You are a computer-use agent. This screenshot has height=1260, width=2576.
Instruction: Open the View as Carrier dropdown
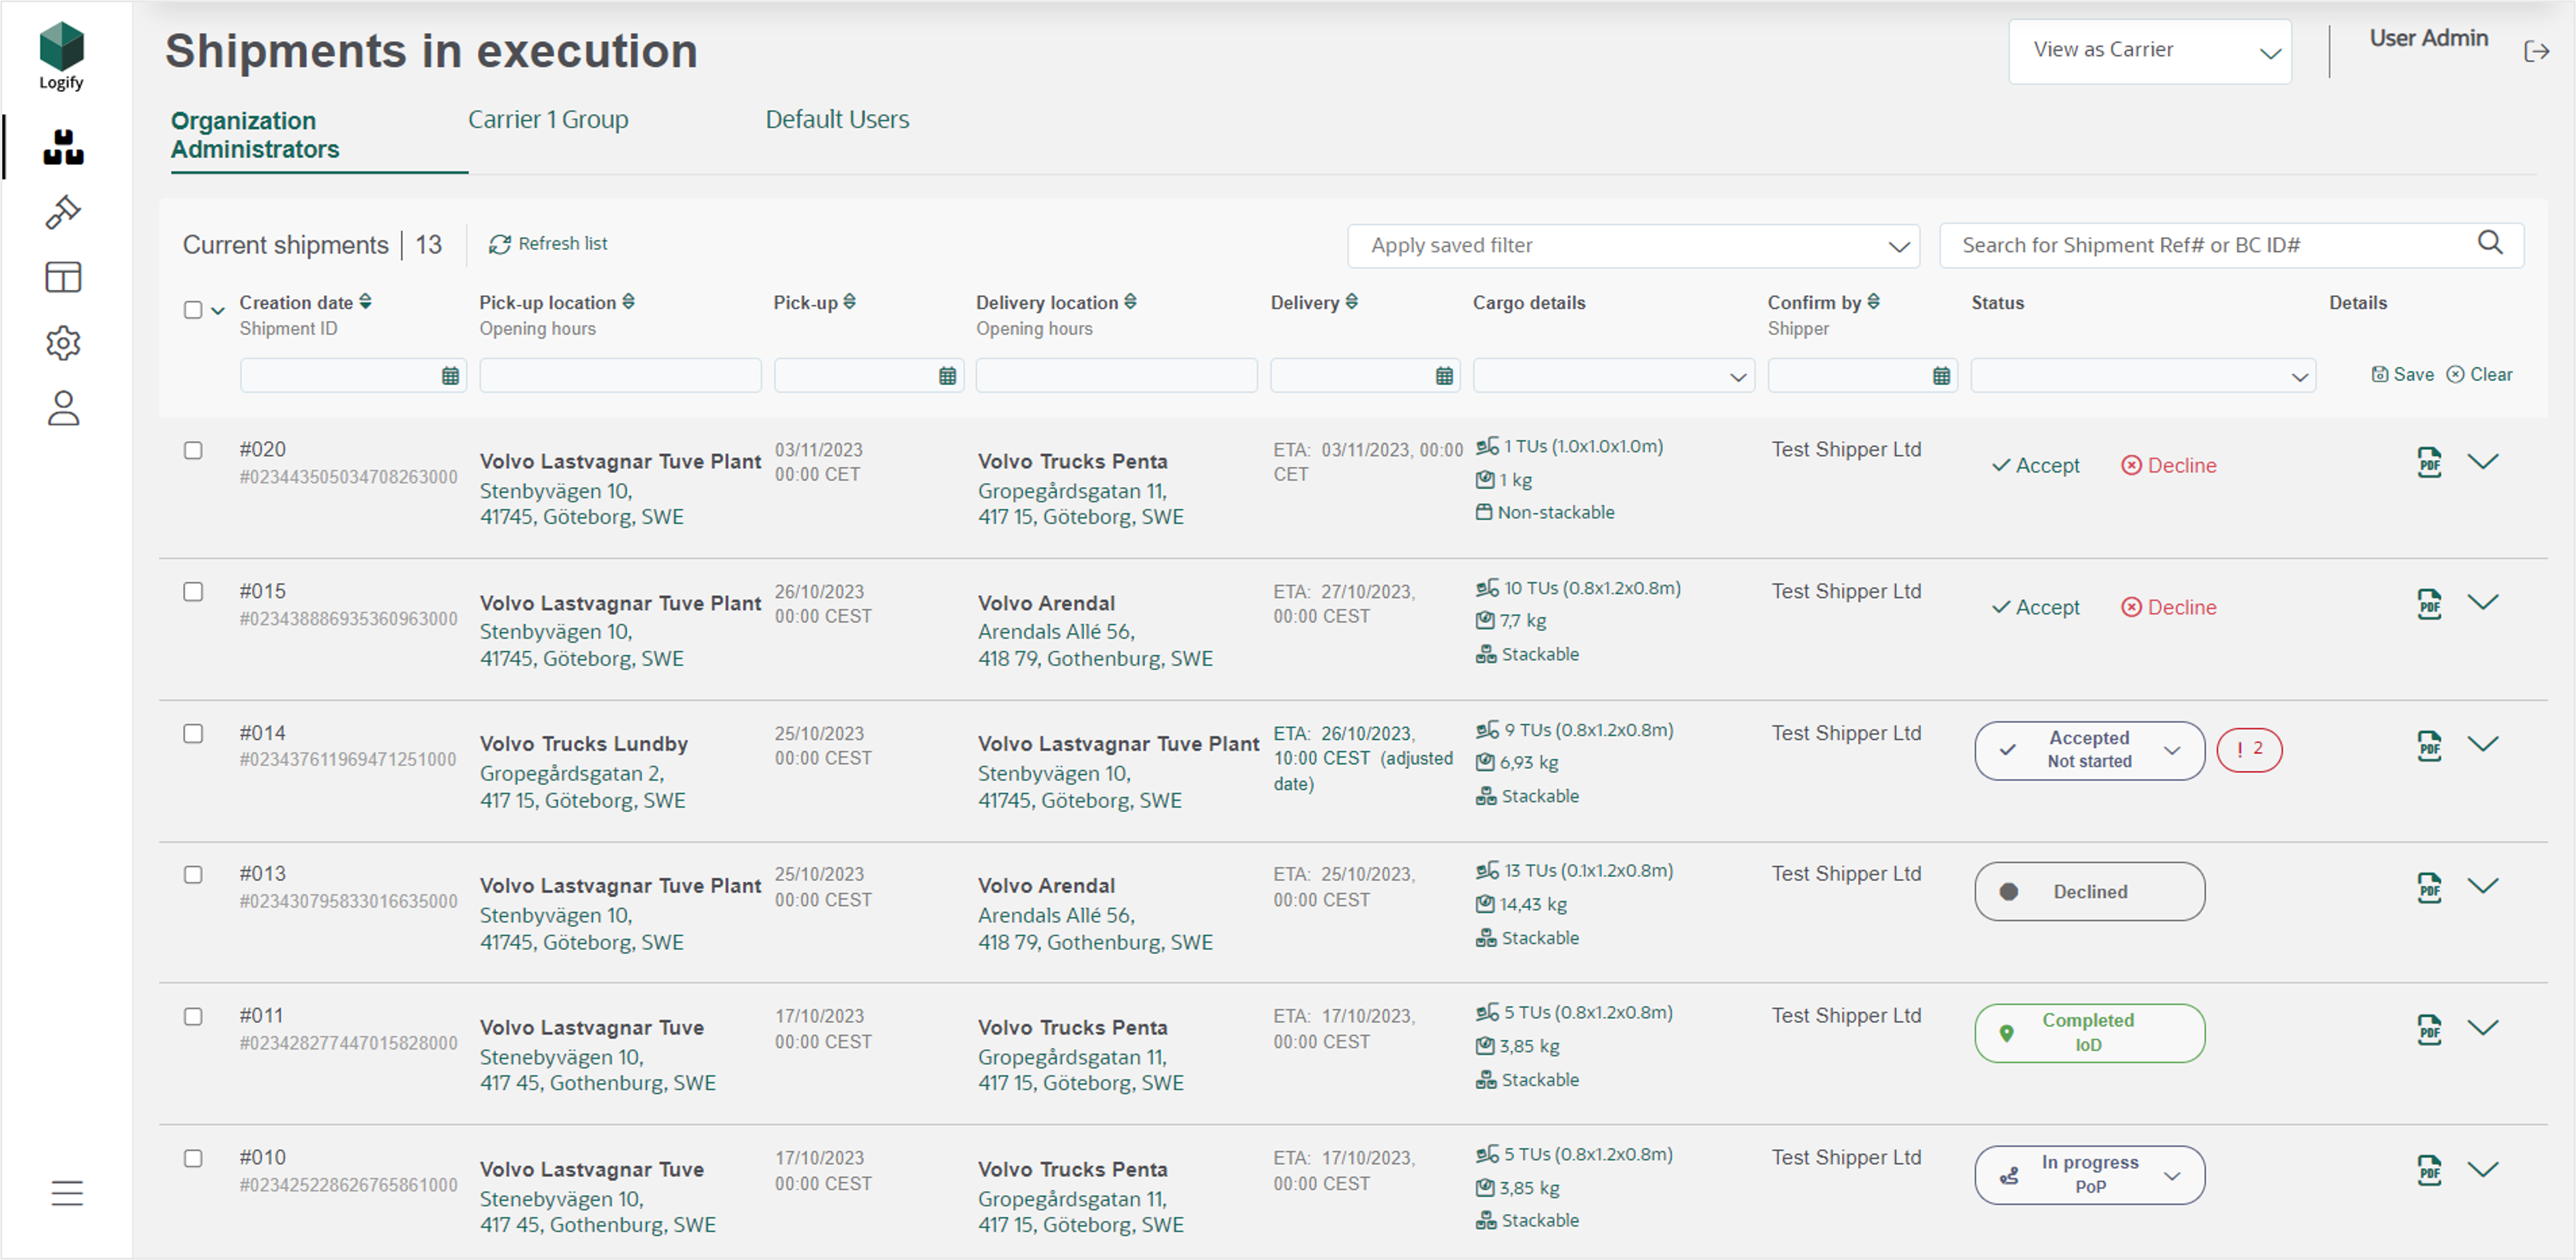(x=2150, y=51)
